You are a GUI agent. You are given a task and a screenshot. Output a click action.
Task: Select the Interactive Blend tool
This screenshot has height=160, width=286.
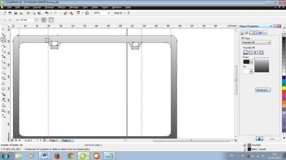pyautogui.click(x=3, y=94)
